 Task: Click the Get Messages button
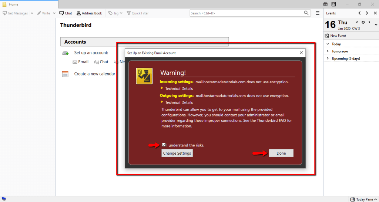pos(15,13)
